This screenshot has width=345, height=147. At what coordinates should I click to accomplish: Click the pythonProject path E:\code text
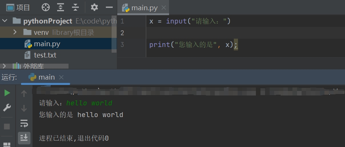pos(96,21)
